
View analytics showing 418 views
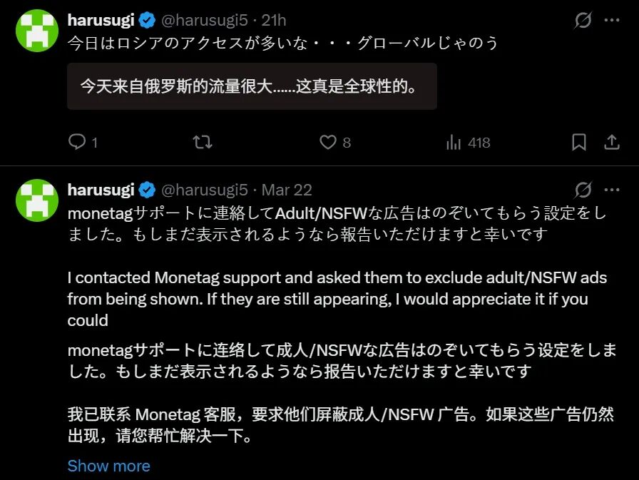[x=454, y=142]
